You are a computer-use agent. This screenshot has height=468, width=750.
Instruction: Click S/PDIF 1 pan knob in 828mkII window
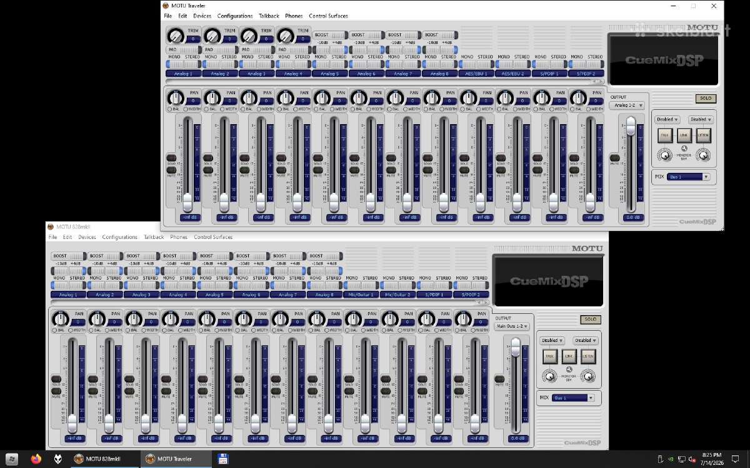(x=426, y=319)
